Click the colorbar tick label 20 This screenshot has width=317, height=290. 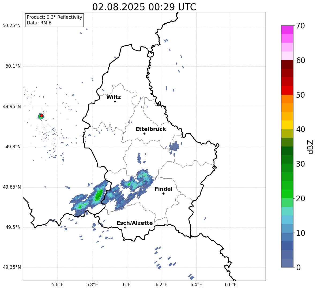coord(300,199)
